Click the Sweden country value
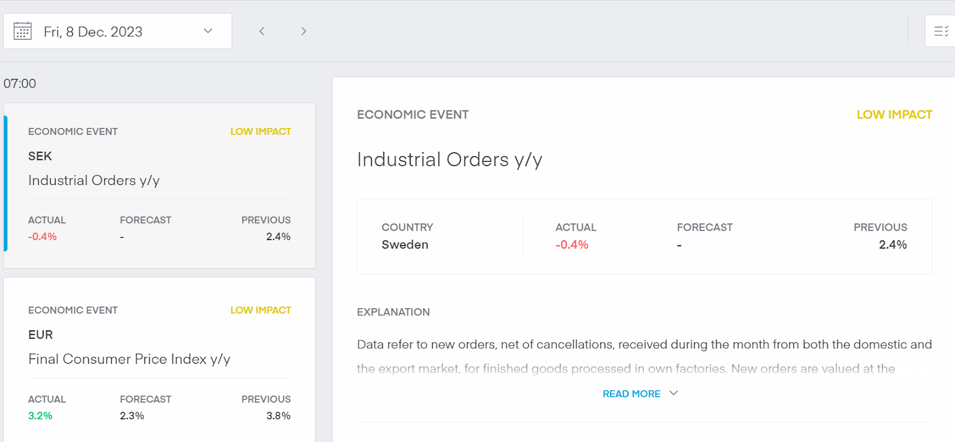955x442 pixels. tap(405, 245)
